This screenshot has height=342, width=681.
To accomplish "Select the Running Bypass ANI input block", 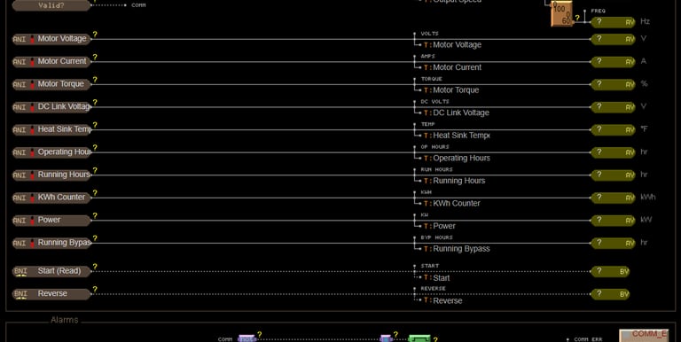I will (x=51, y=243).
